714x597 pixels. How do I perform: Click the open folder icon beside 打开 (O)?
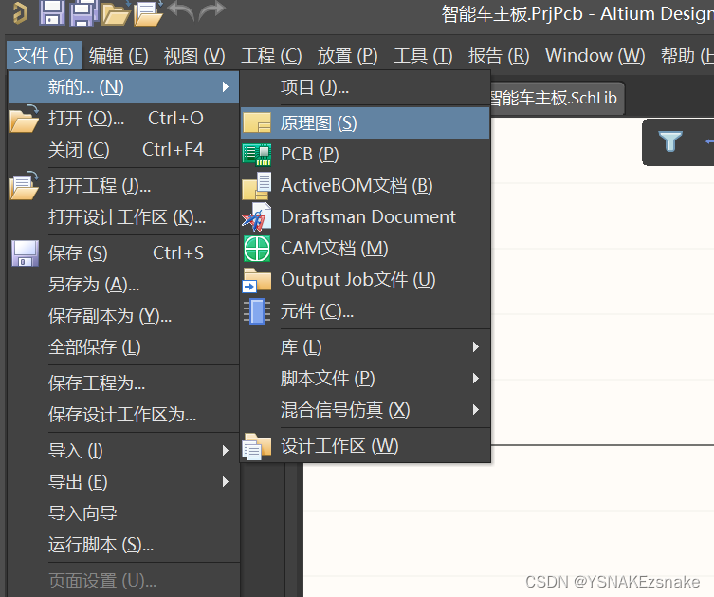tap(24, 119)
